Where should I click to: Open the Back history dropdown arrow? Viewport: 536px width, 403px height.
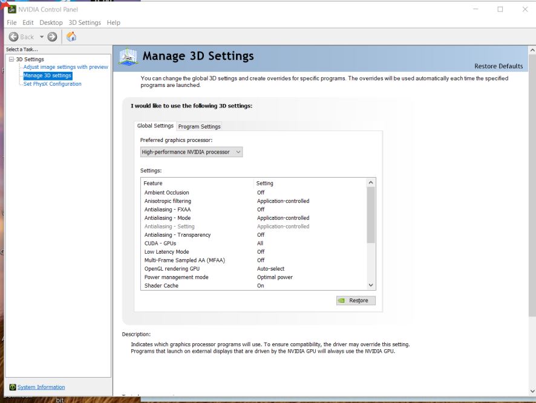pyautogui.click(x=42, y=37)
